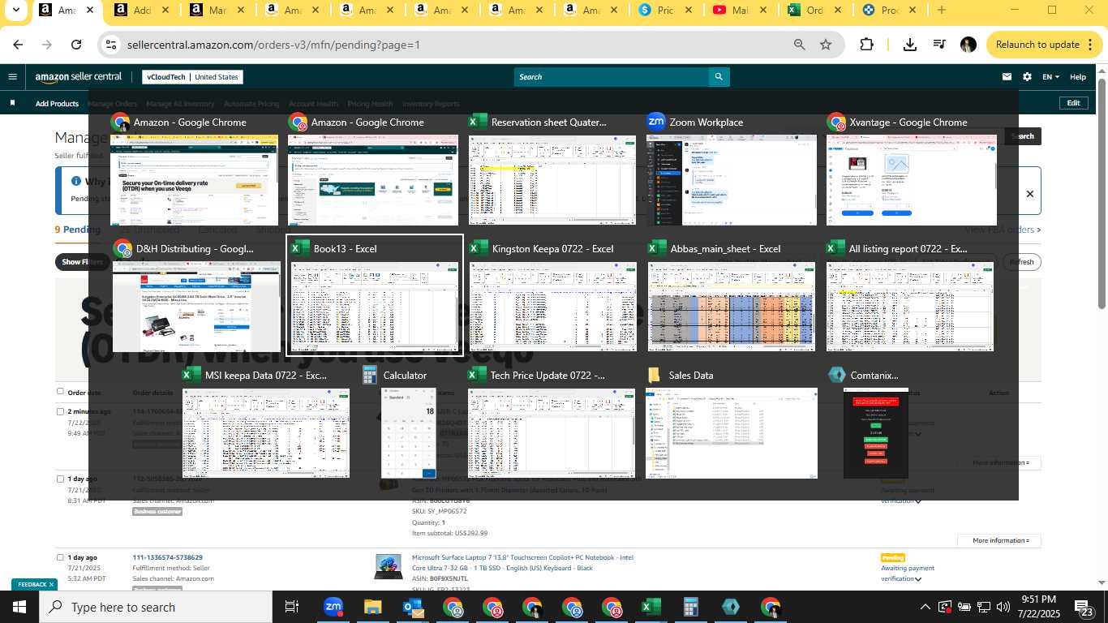This screenshot has height=623, width=1108.
Task: Tick the select-all checkbox beside Order date
Action: 59,392
